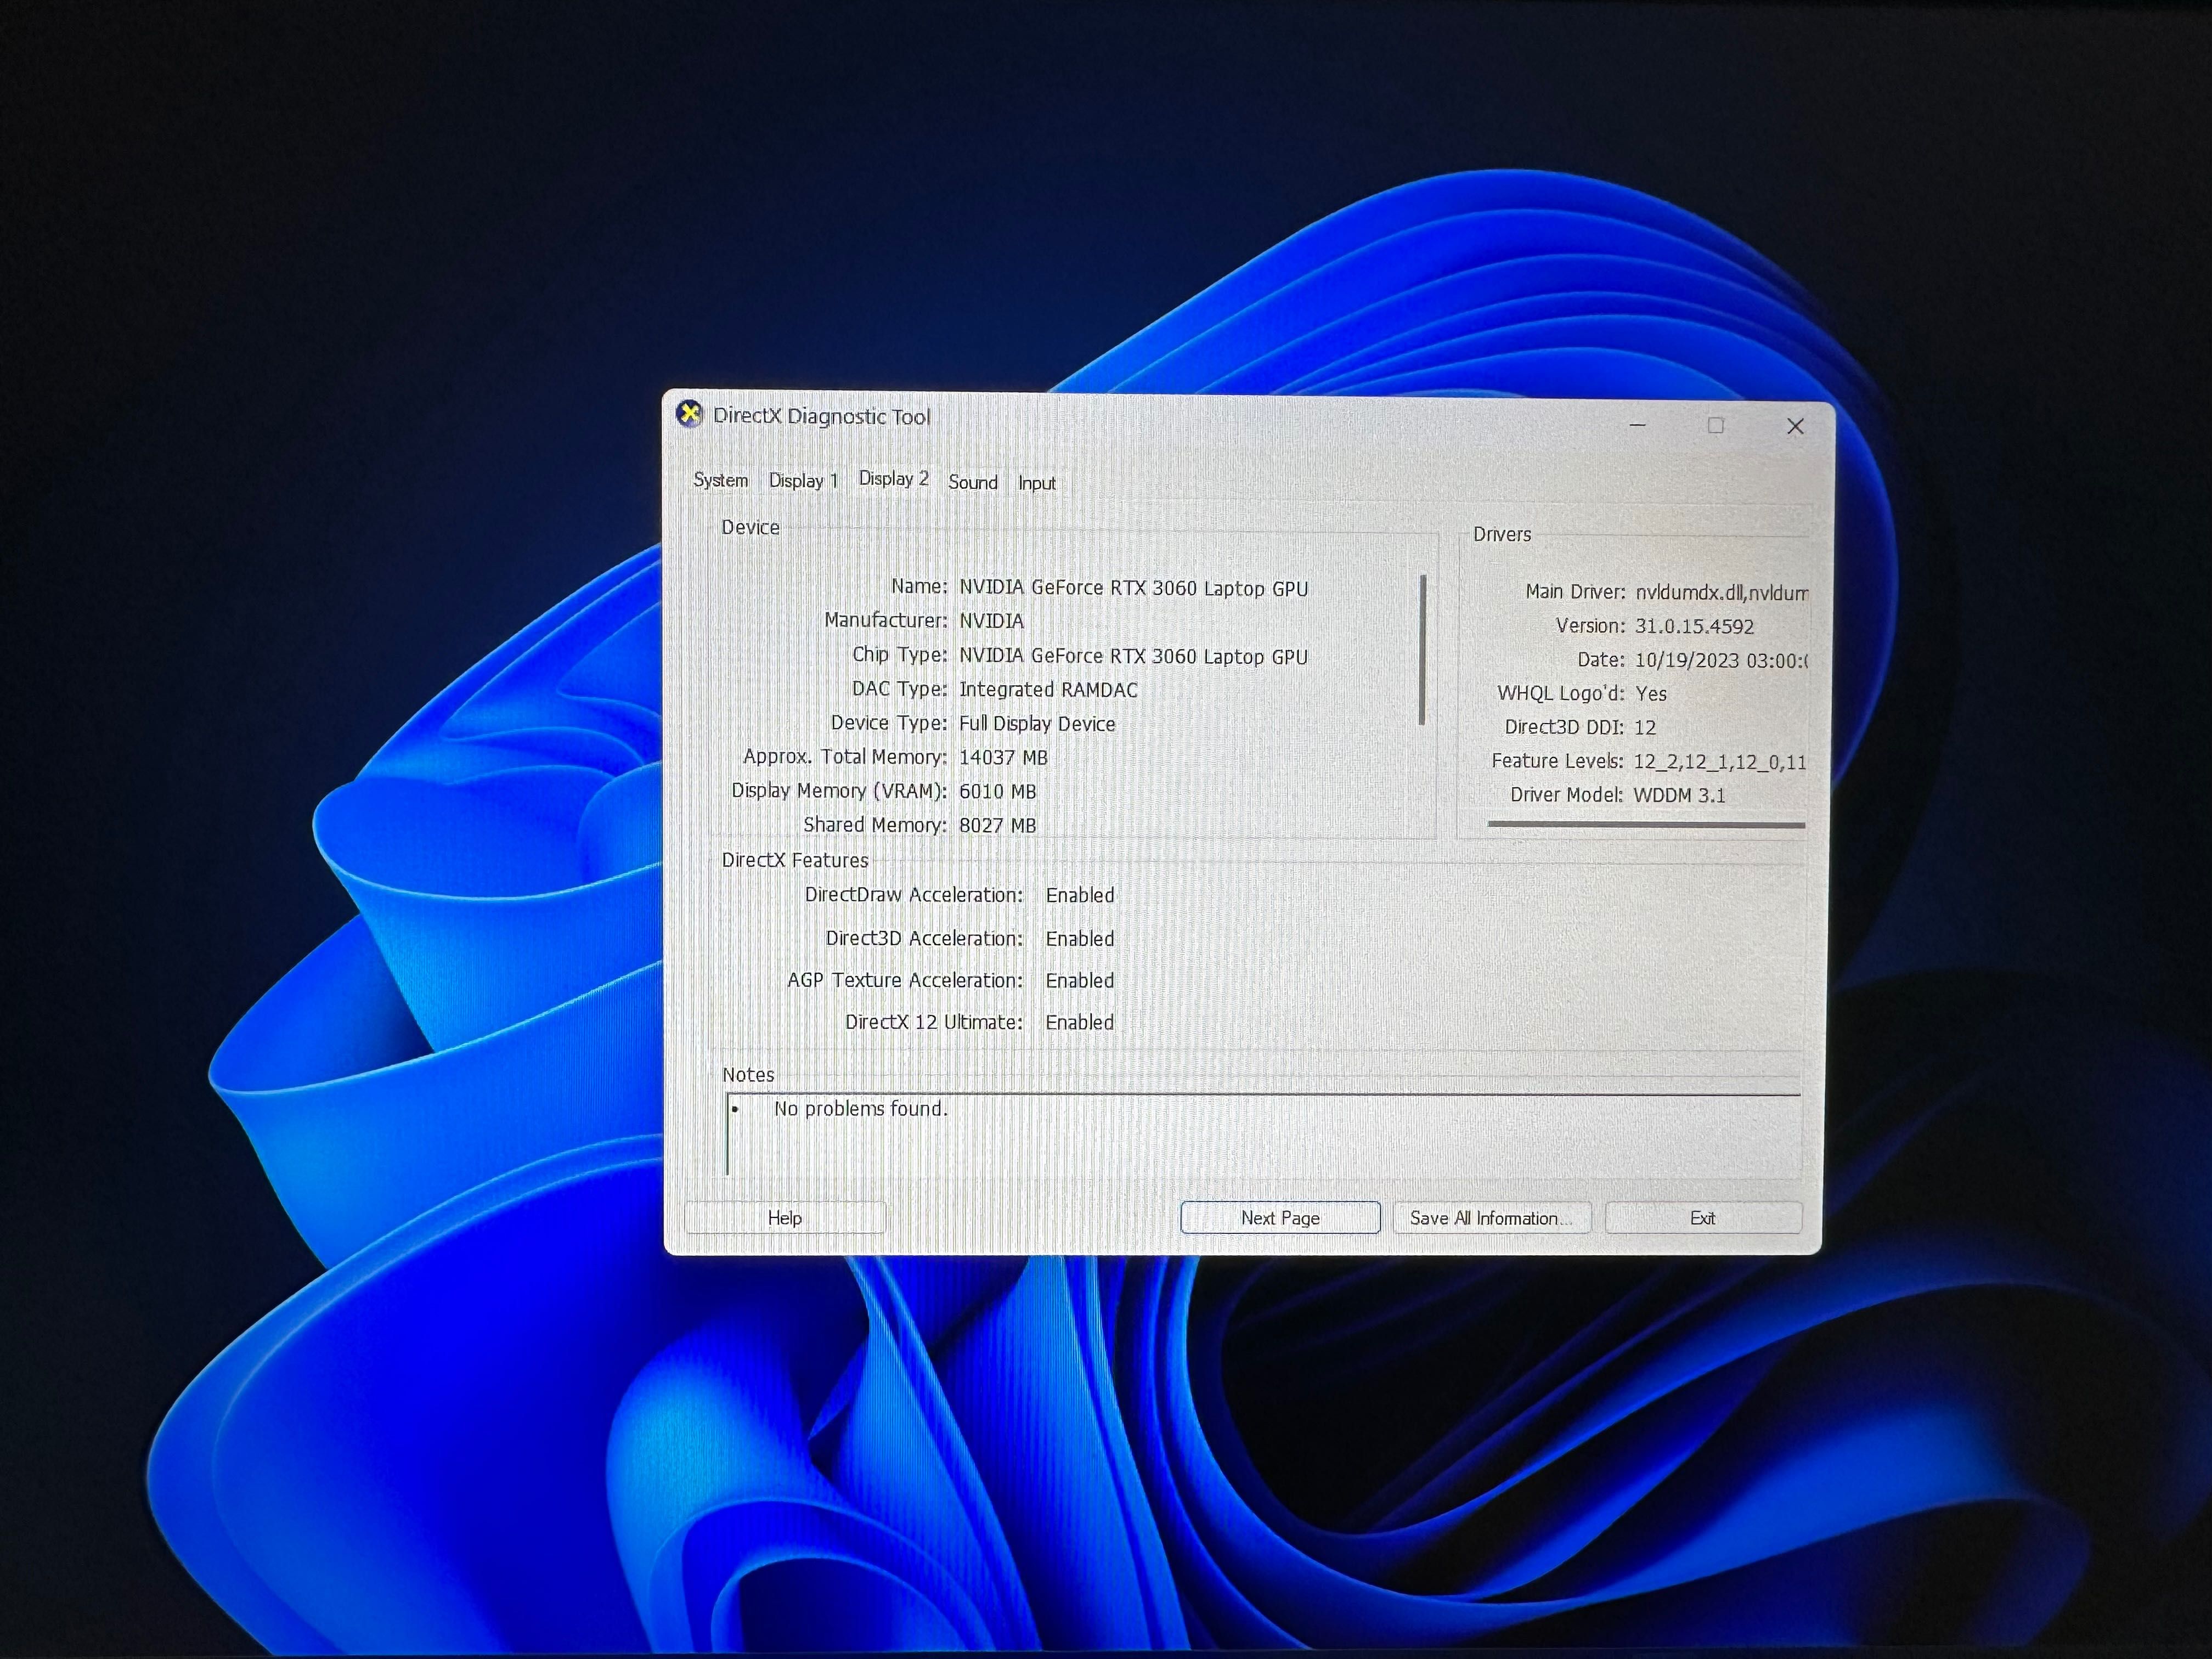The height and width of the screenshot is (1659, 2212).
Task: Click DirectX 12 Ultimate 'Enabled' value
Action: tap(1079, 1022)
